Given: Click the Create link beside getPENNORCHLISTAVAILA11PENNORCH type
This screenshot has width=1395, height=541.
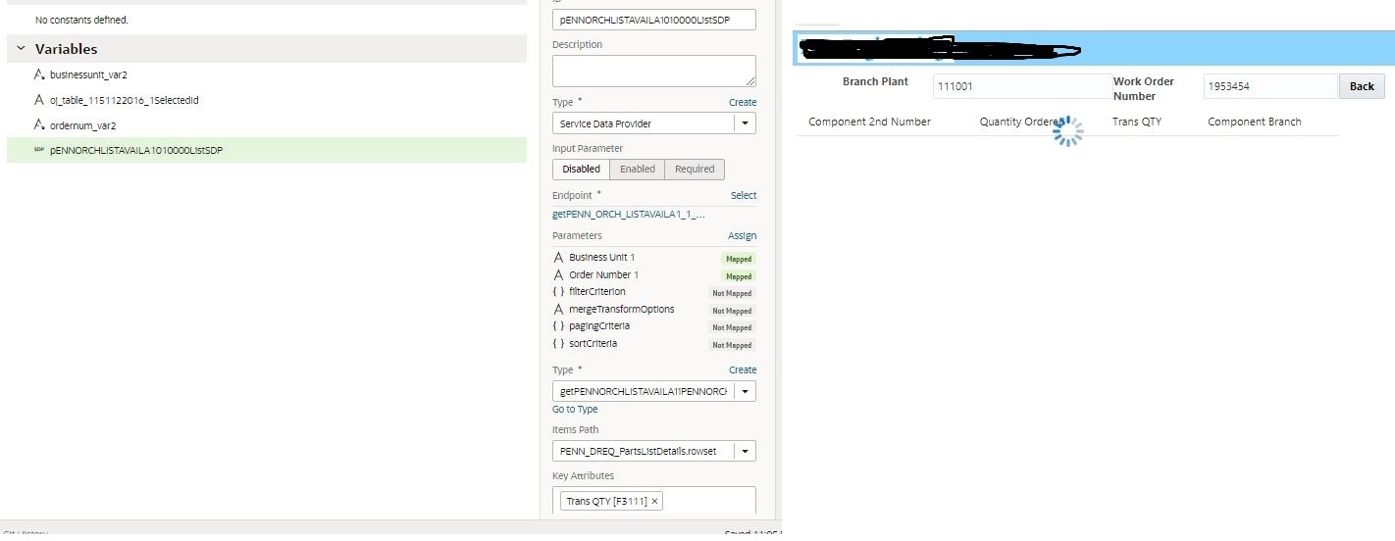Looking at the screenshot, I should click(743, 369).
